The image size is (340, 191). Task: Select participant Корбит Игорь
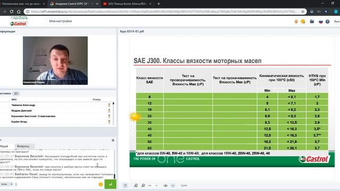tap(19, 121)
